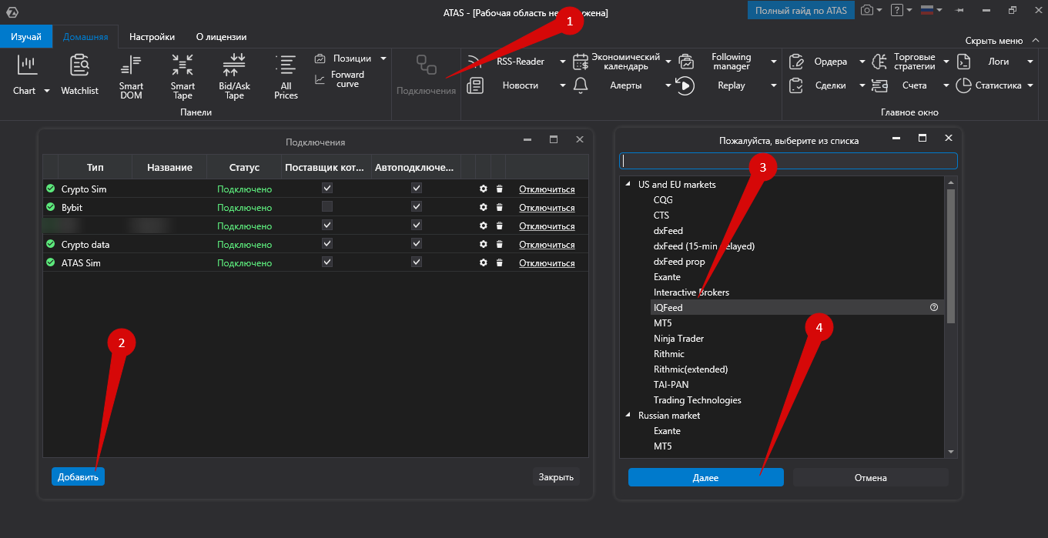Expand the Статистика dropdown arrow
The width and height of the screenshot is (1048, 538).
[x=1030, y=85]
